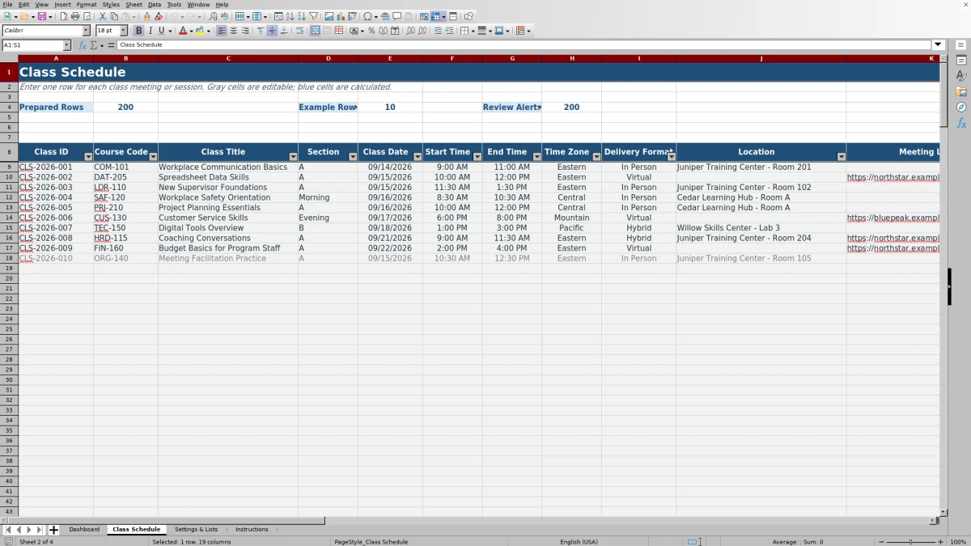Click the Insert Image icon
The height and width of the screenshot is (546, 971).
point(329,16)
